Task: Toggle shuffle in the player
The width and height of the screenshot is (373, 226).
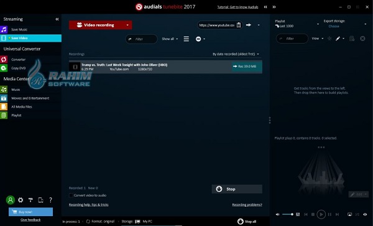Action: 357,214
